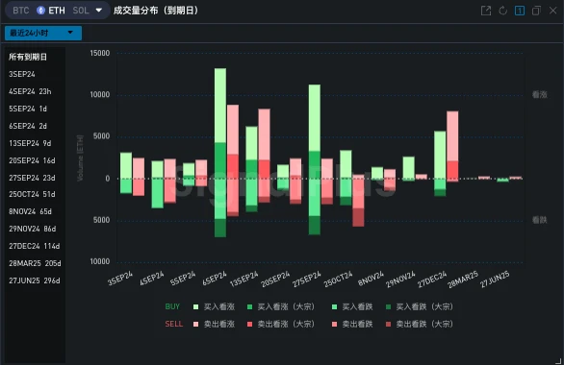Viewport: 564px width, 365px height.
Task: Click the pop-out external window icon
Action: tap(486, 11)
